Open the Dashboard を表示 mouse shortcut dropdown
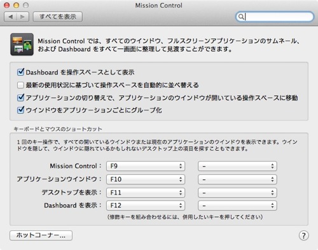Screen dimensions: 318x250 237,205
